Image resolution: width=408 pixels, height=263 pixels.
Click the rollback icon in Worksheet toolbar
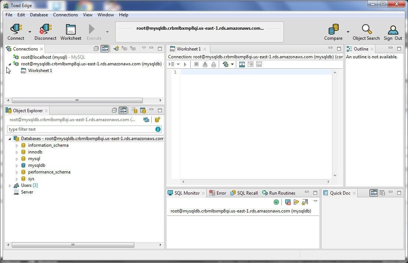(x=214, y=64)
